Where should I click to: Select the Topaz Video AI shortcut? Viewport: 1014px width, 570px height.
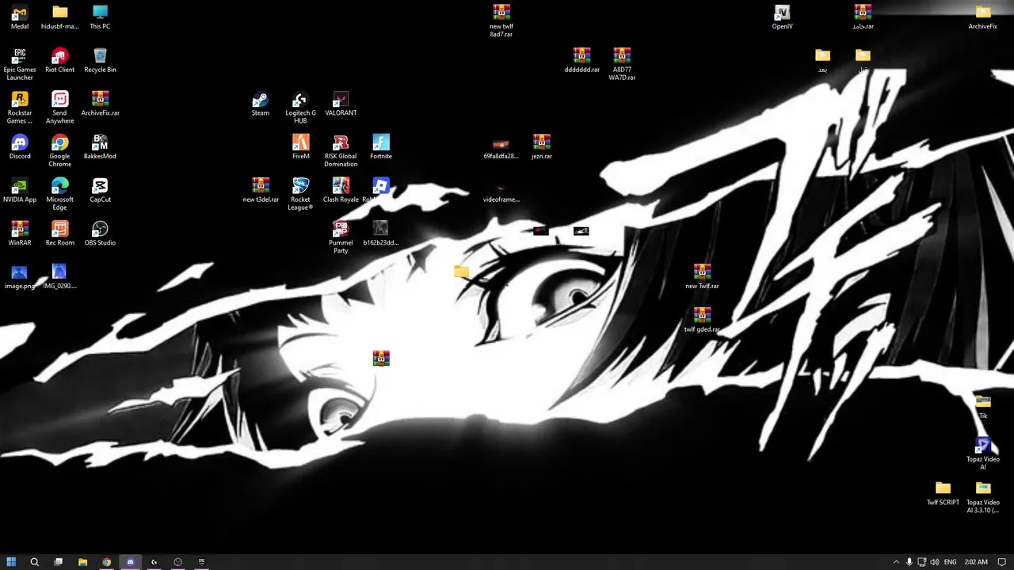(982, 454)
